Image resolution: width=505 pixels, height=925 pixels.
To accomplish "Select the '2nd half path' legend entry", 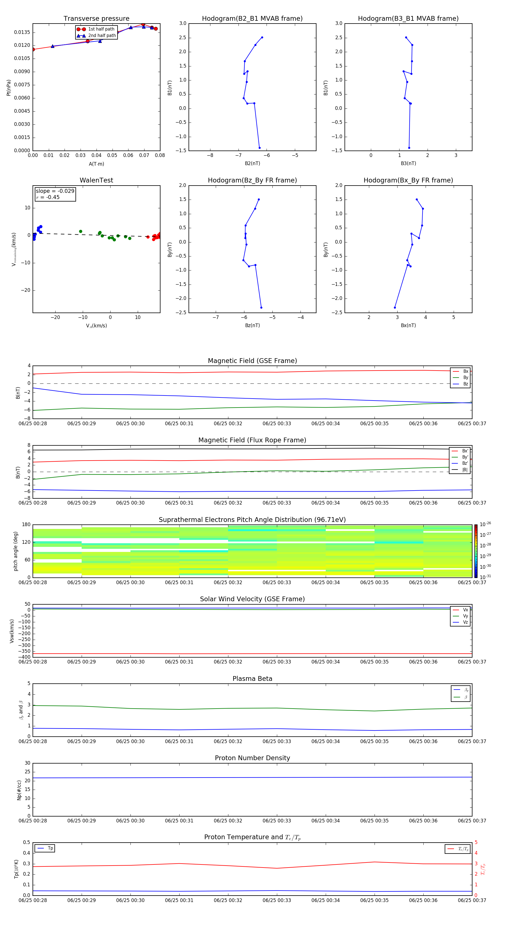I will tap(96, 36).
